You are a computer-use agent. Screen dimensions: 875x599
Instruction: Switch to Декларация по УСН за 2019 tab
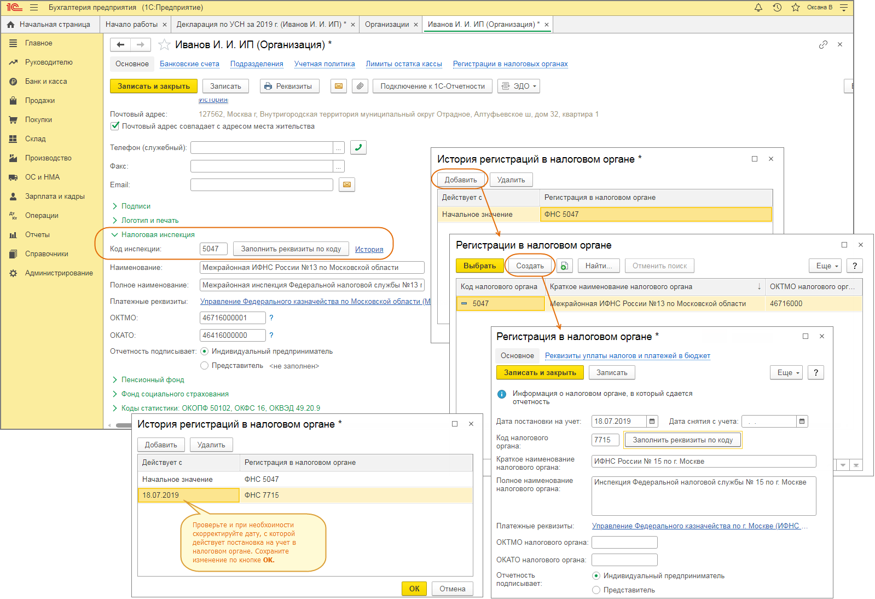(x=261, y=25)
